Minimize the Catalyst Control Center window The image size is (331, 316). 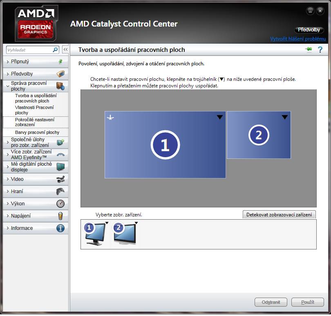pos(310,11)
